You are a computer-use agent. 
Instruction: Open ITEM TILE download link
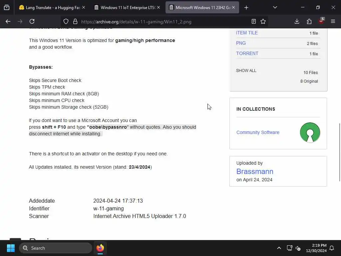pyautogui.click(x=247, y=33)
